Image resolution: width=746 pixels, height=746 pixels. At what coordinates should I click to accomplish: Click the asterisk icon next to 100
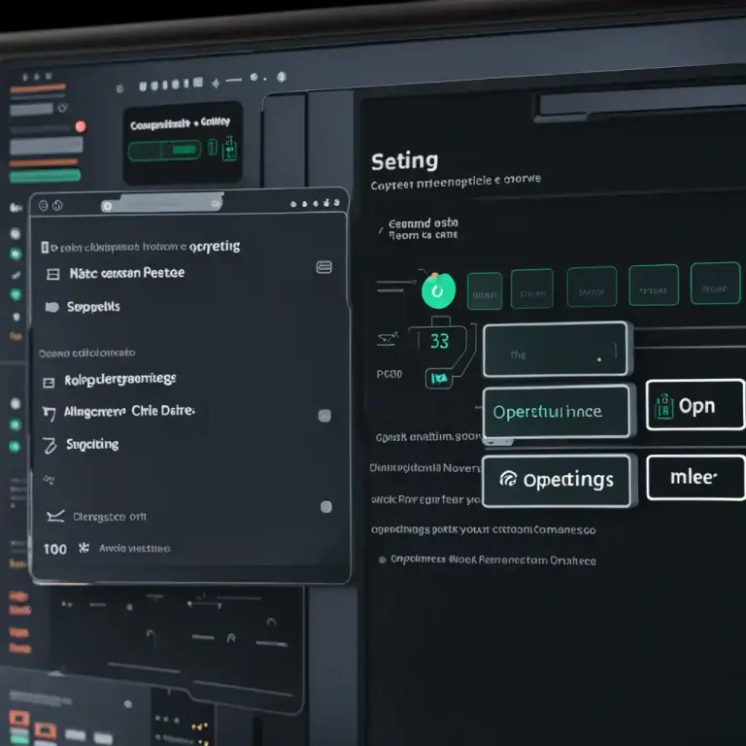click(84, 548)
